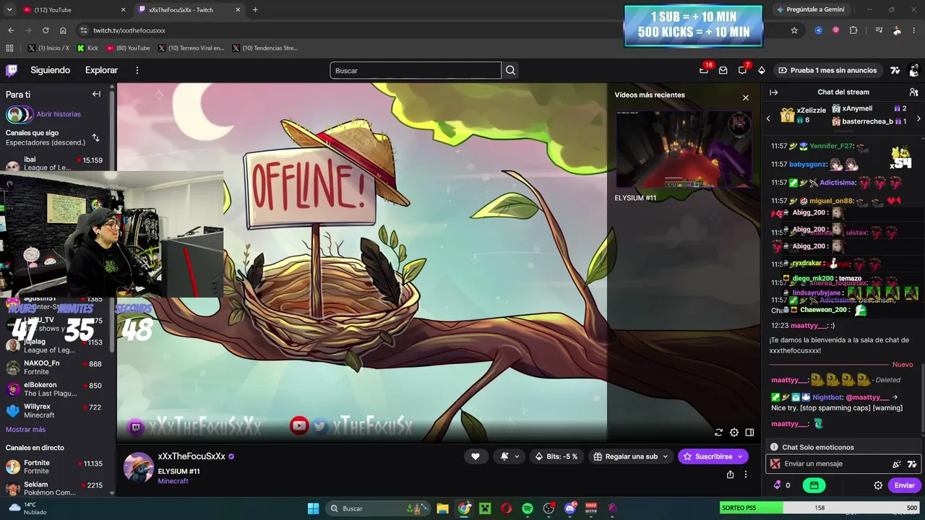This screenshot has width=925, height=520.
Task: Open the chat community users list icon
Action: click(913, 92)
